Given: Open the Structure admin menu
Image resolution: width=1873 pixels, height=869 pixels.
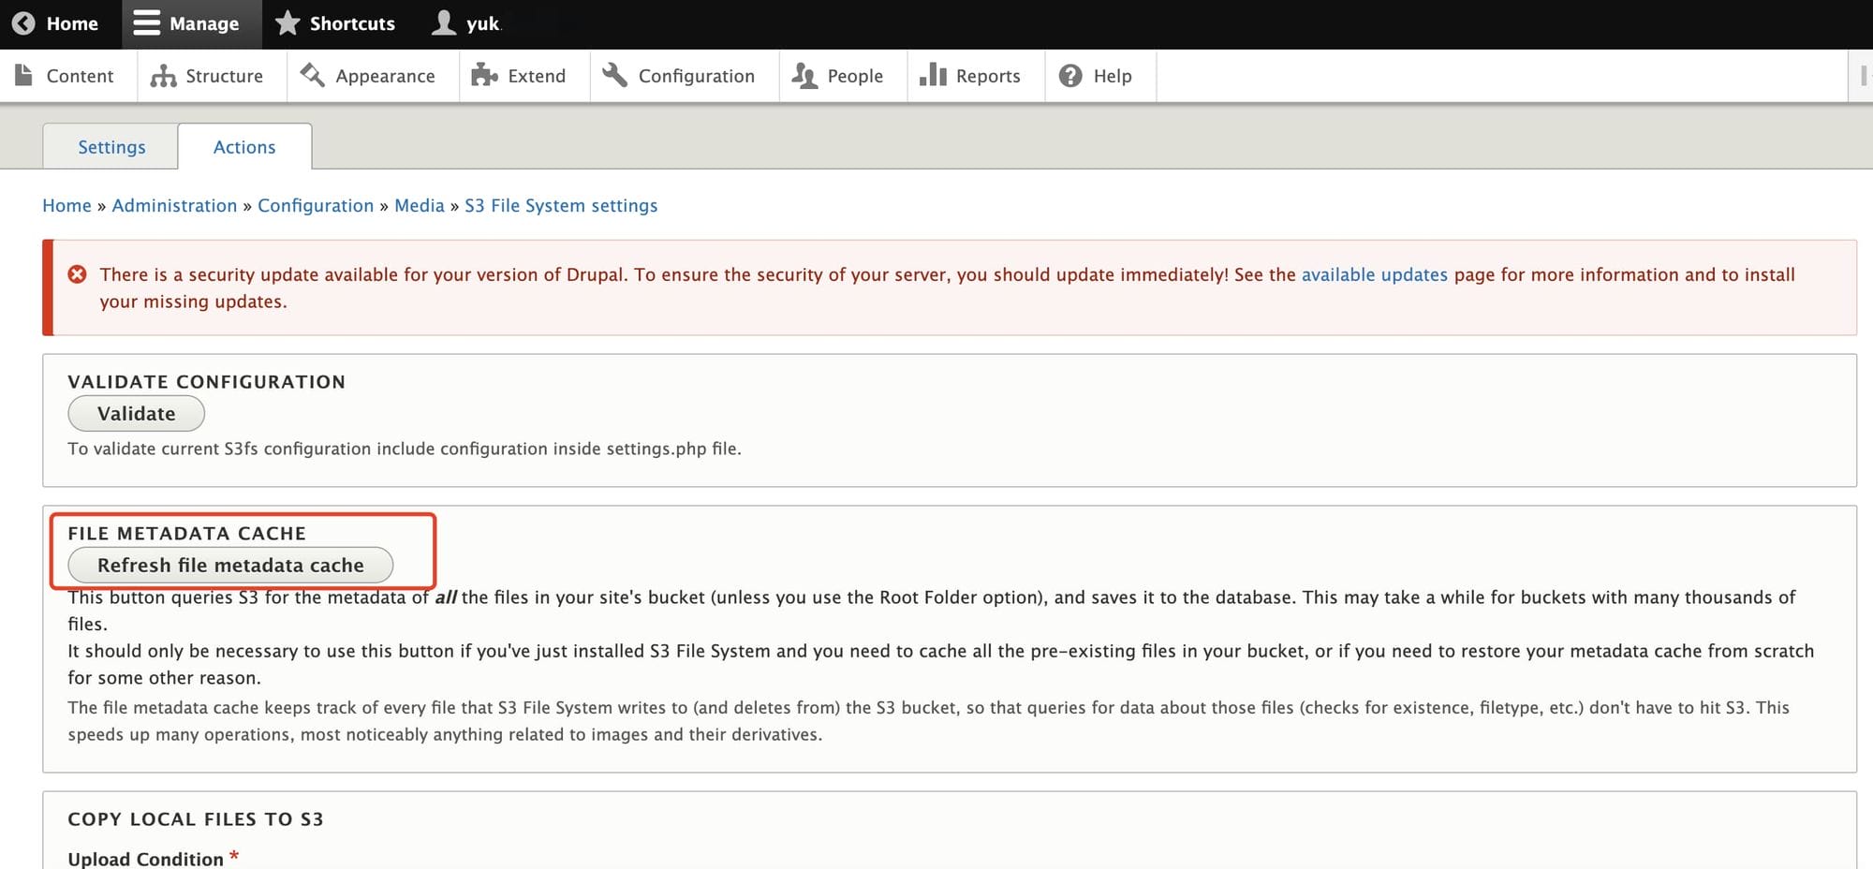Looking at the screenshot, I should click(224, 76).
